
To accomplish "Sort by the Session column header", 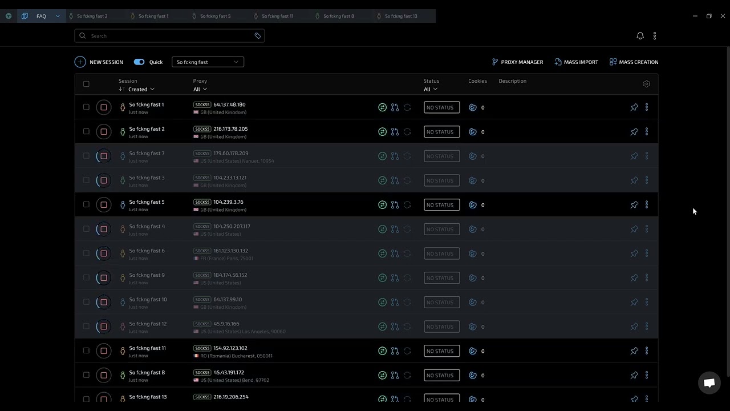I will click(128, 81).
